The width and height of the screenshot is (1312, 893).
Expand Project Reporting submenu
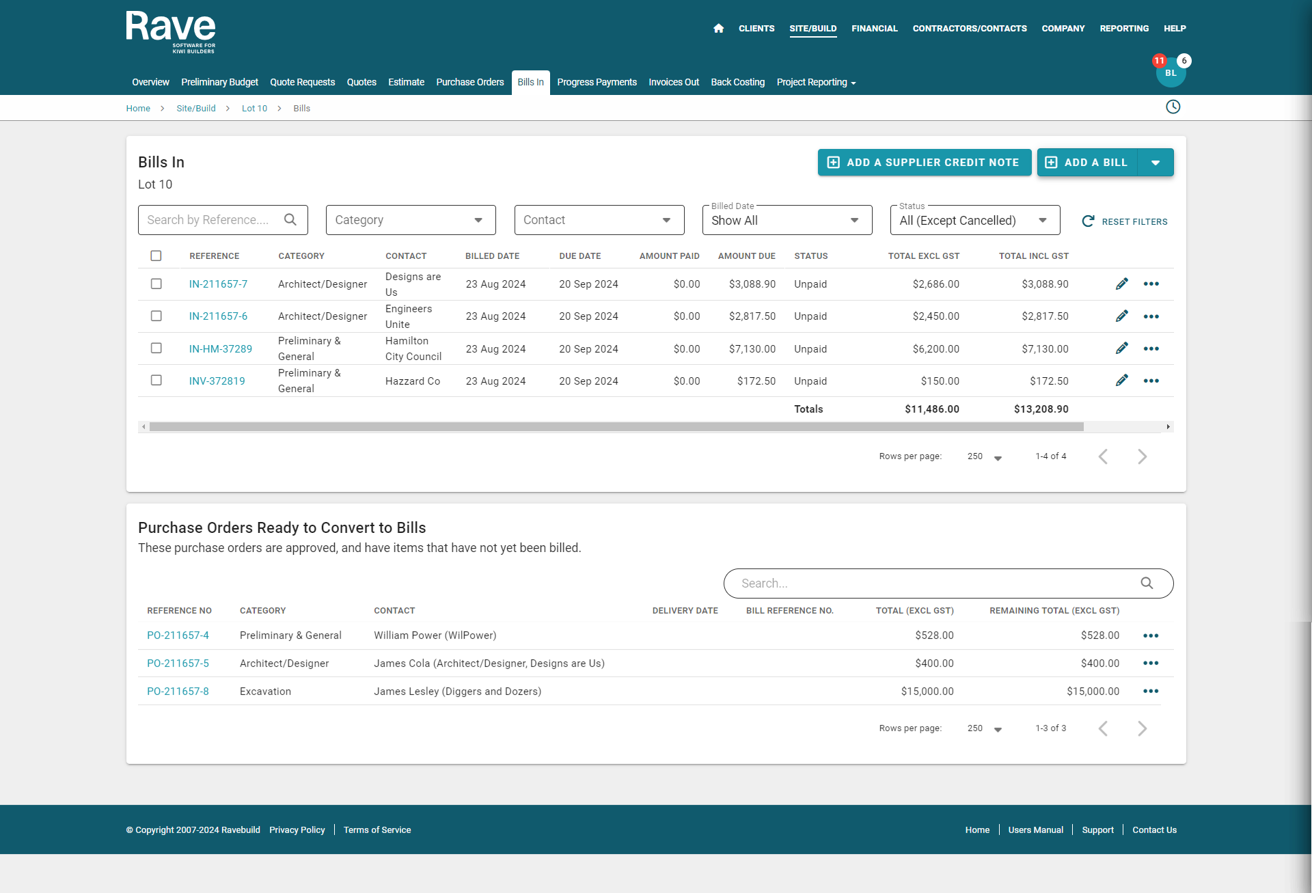(816, 82)
